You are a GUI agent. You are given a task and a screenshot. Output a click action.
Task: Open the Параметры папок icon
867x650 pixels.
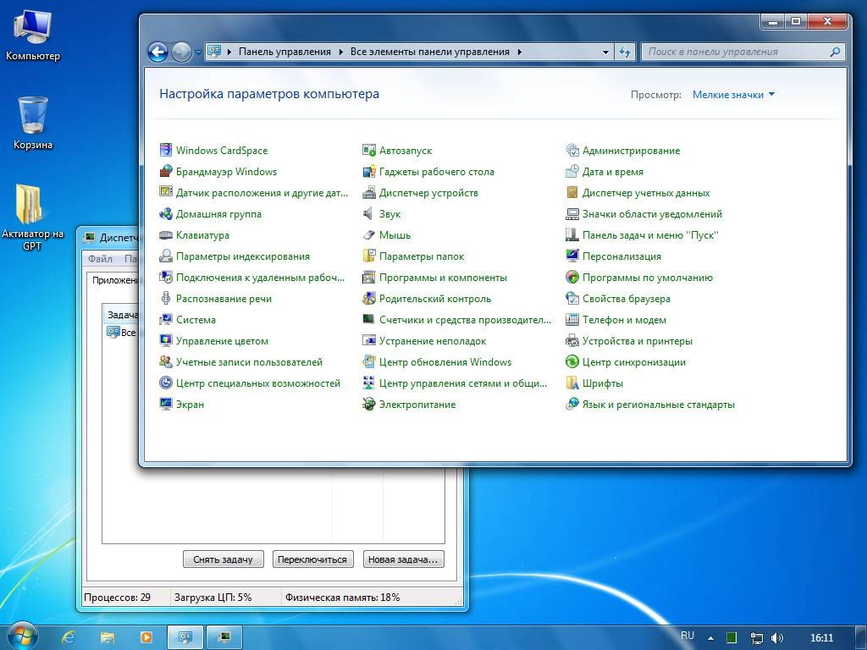(369, 256)
